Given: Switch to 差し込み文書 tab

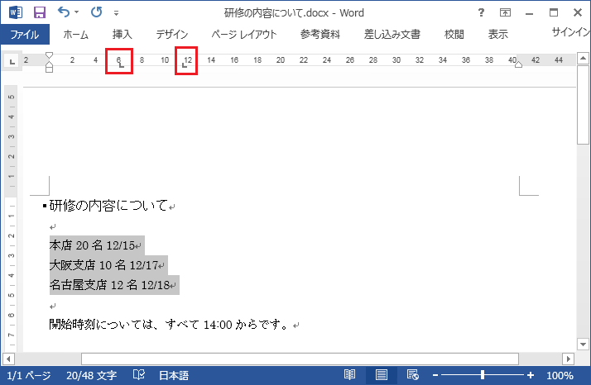Looking at the screenshot, I should point(392,34).
